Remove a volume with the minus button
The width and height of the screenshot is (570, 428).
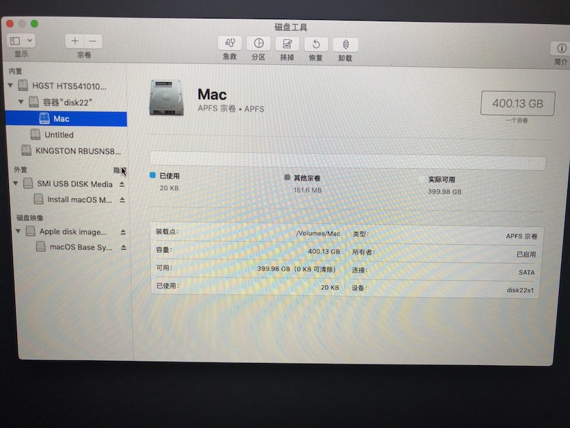point(93,42)
